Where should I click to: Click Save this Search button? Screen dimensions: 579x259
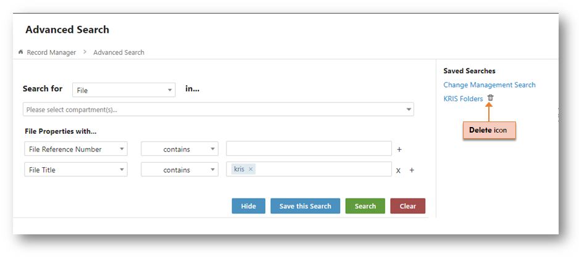pos(305,206)
